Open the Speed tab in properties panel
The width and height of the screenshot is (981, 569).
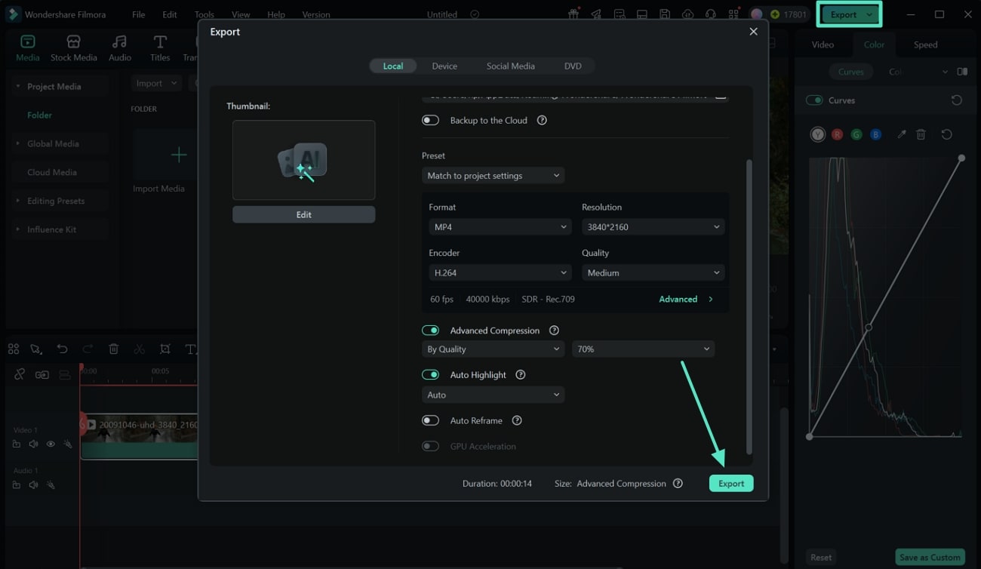(x=925, y=45)
